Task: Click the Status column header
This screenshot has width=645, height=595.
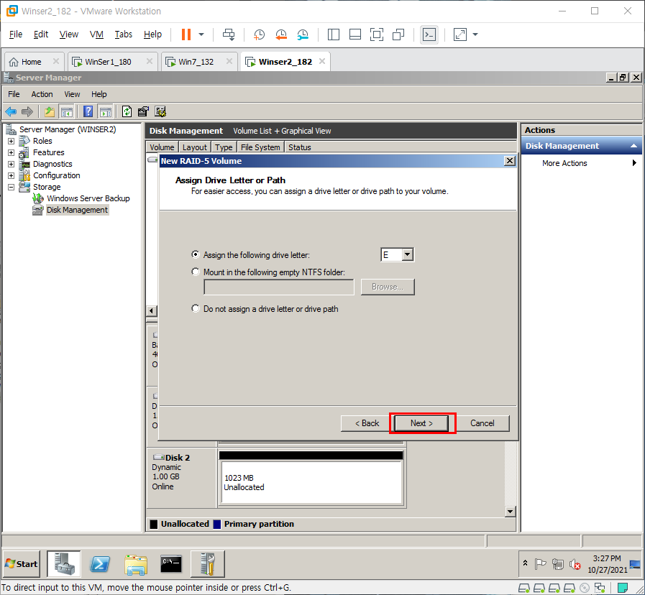Action: (299, 147)
